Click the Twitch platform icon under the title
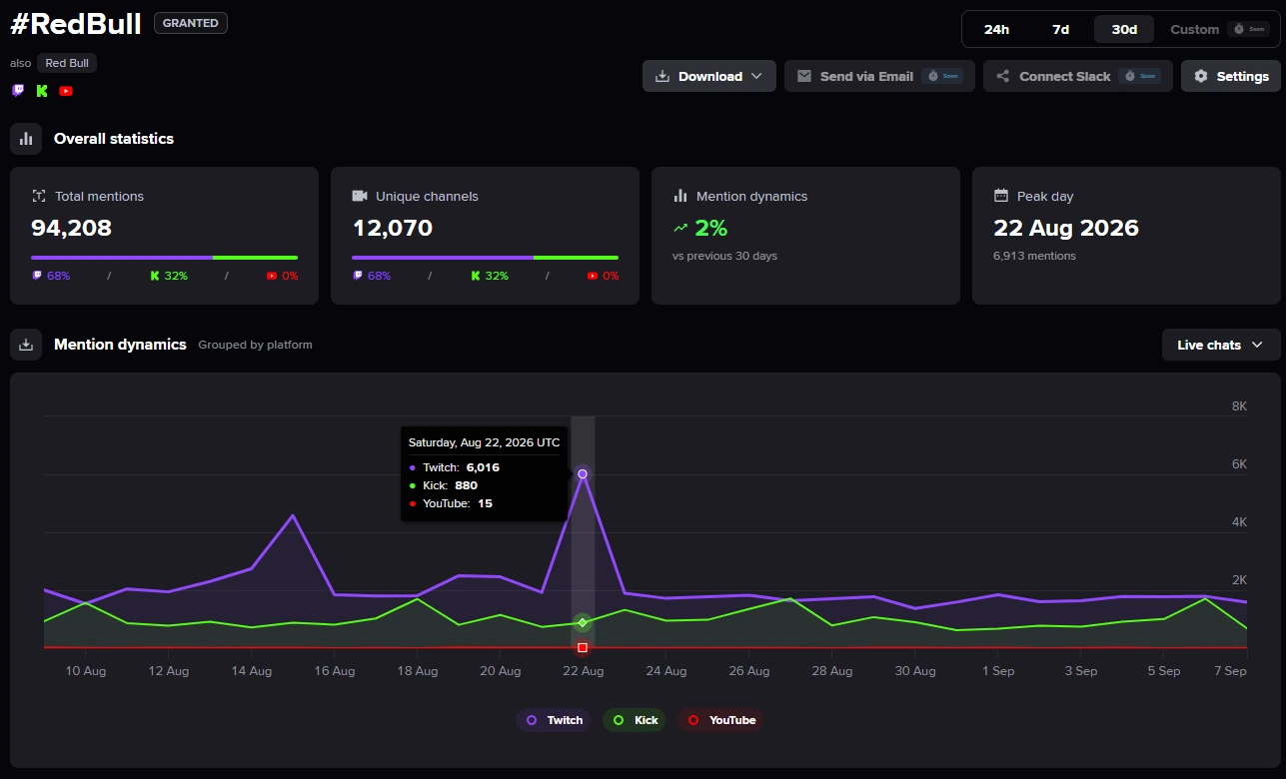This screenshot has width=1286, height=779. pos(18,91)
